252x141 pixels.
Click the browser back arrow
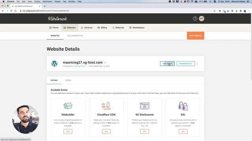tap(3, 11)
